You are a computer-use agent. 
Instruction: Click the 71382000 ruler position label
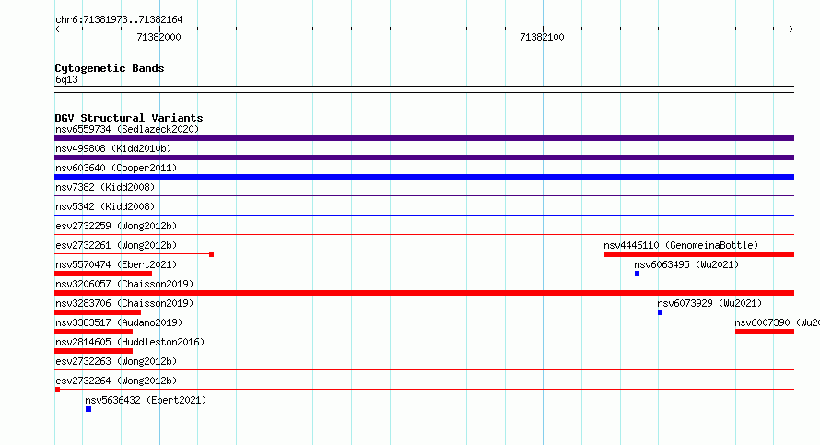(x=158, y=37)
